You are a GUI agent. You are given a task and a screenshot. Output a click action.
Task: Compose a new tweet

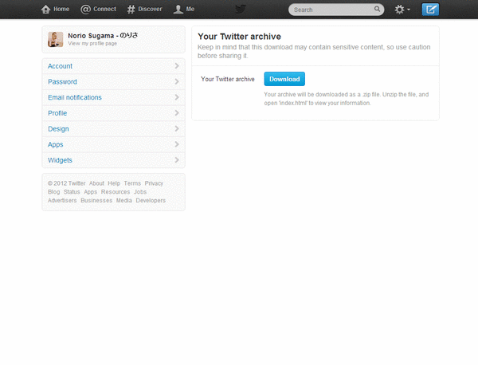[430, 10]
